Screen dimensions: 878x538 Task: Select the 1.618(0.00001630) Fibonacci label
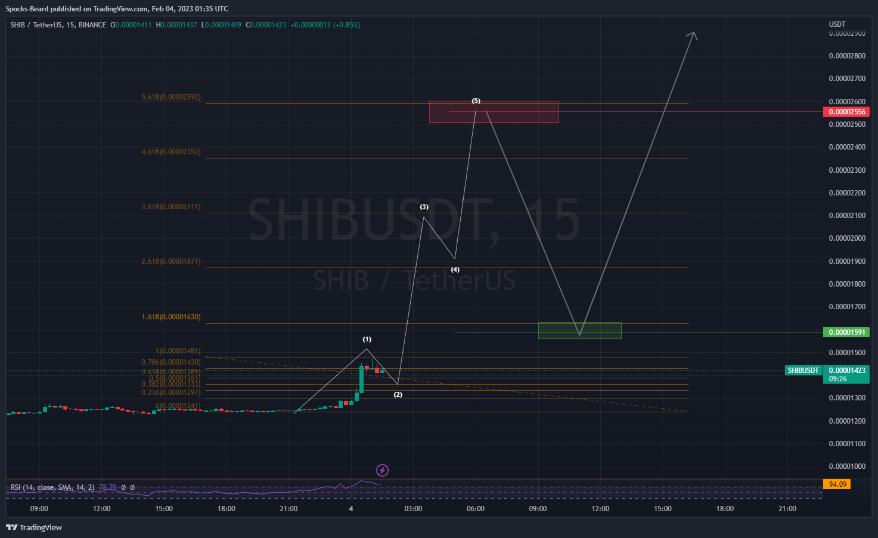click(171, 317)
